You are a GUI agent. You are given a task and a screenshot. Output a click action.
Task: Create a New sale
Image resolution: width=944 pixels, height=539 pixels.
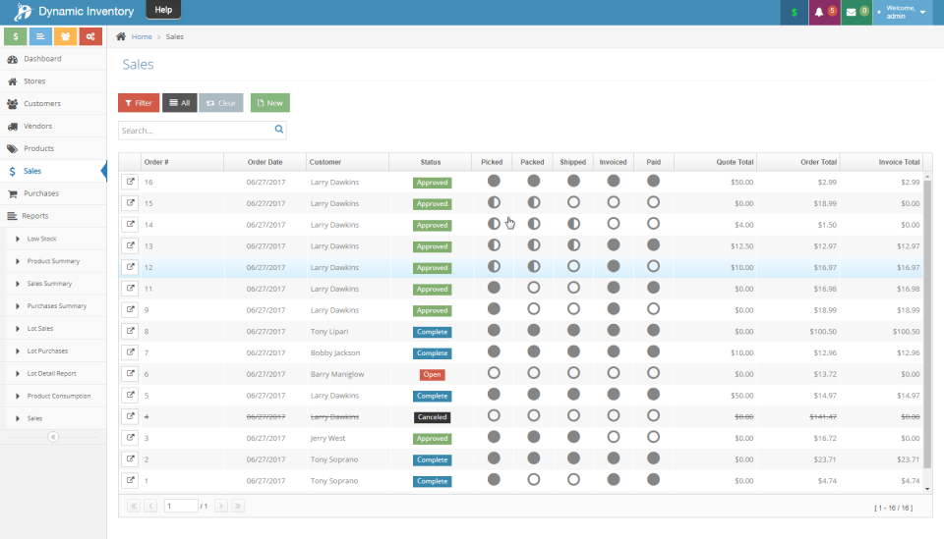[269, 103]
